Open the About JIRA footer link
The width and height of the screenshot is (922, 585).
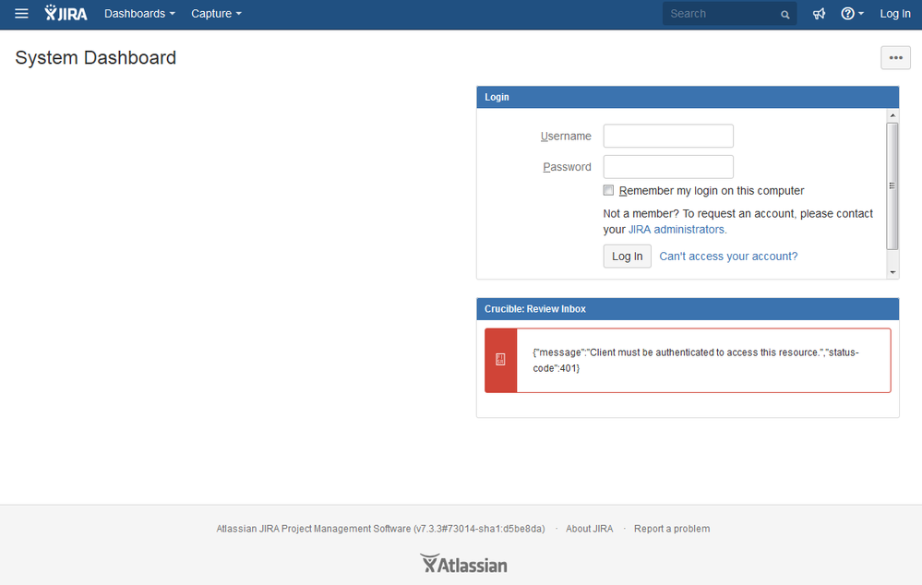[589, 529]
